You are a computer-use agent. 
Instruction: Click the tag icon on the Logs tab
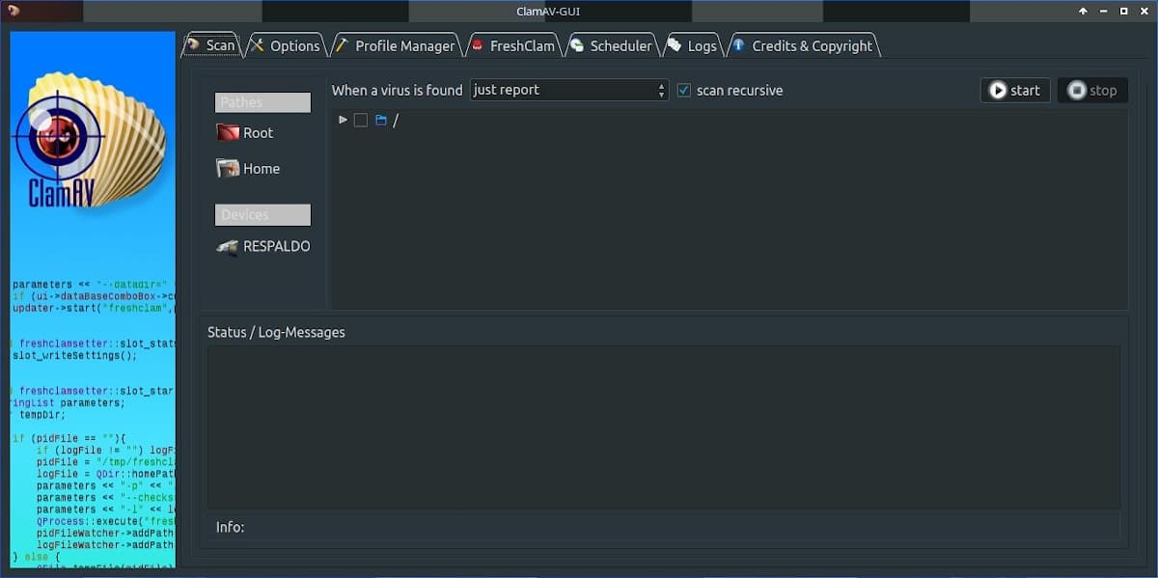(x=674, y=45)
